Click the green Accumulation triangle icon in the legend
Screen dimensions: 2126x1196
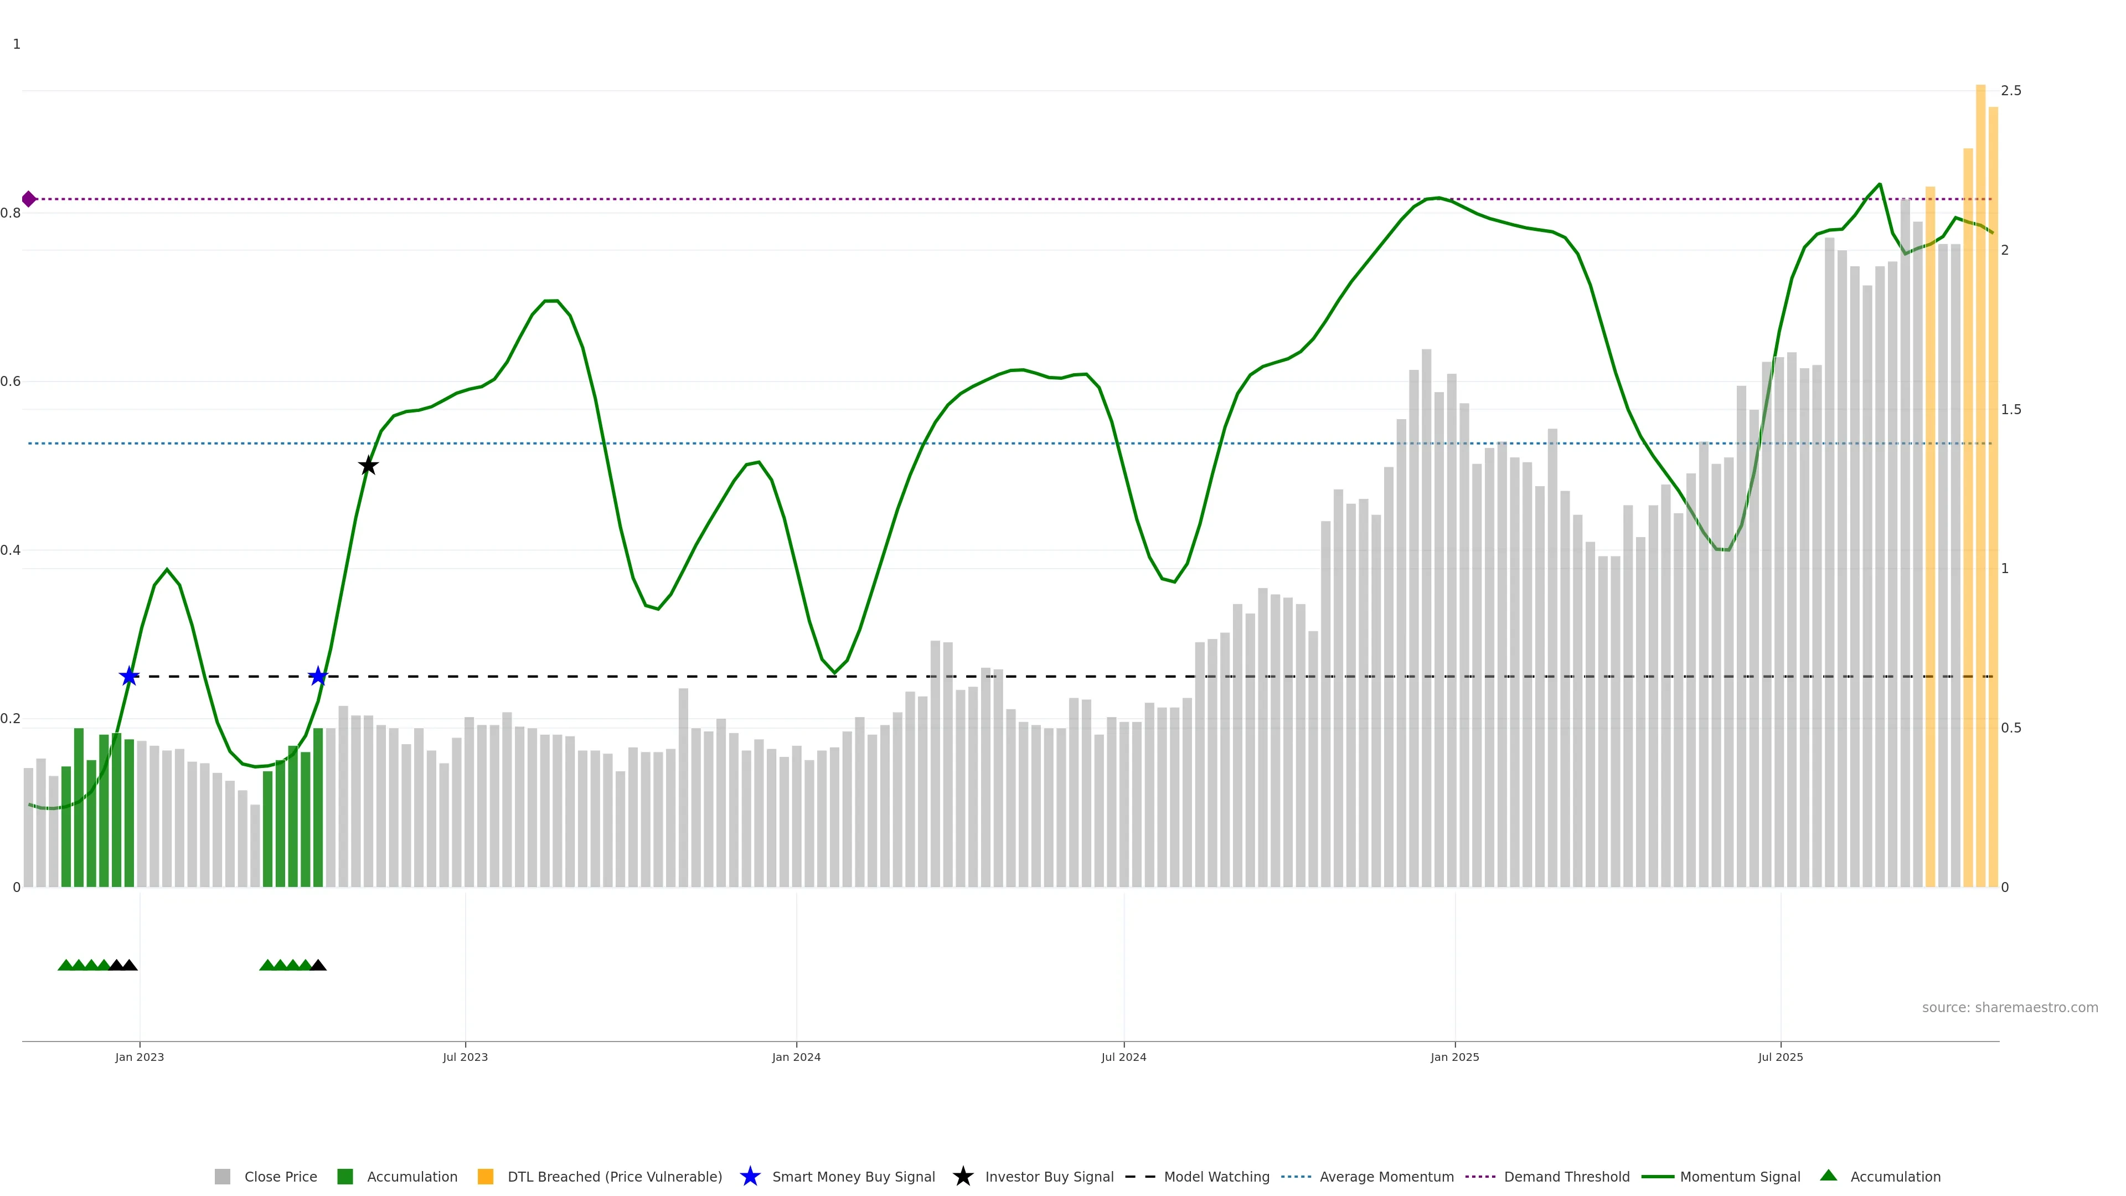pos(1828,1176)
